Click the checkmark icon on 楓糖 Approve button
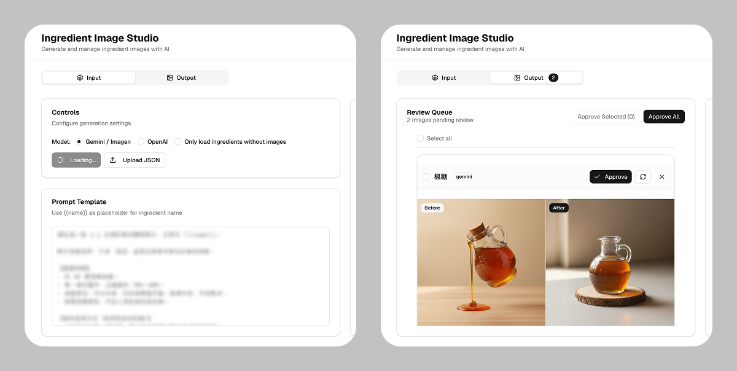The width and height of the screenshot is (737, 371). (597, 177)
